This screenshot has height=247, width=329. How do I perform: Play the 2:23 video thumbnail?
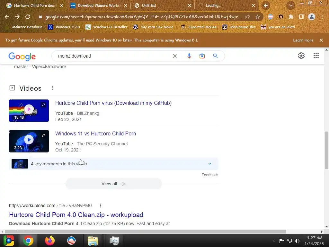(x=29, y=141)
